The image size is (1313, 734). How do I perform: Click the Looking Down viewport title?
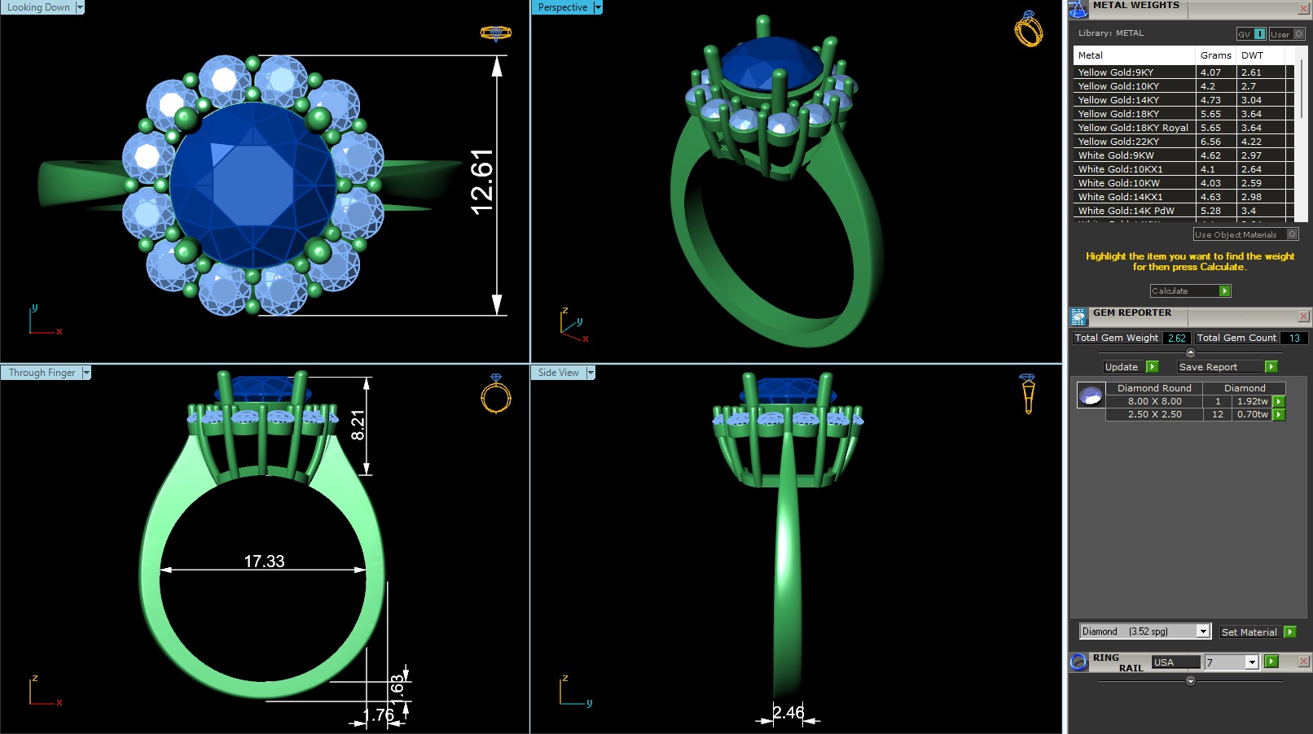pyautogui.click(x=38, y=7)
